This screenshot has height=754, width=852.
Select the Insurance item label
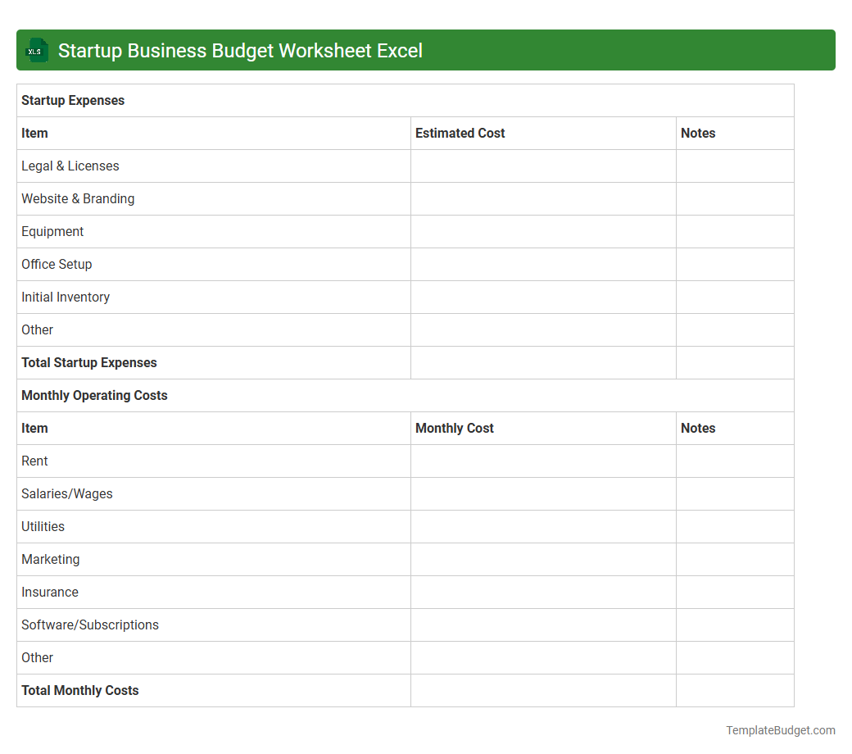coord(50,592)
